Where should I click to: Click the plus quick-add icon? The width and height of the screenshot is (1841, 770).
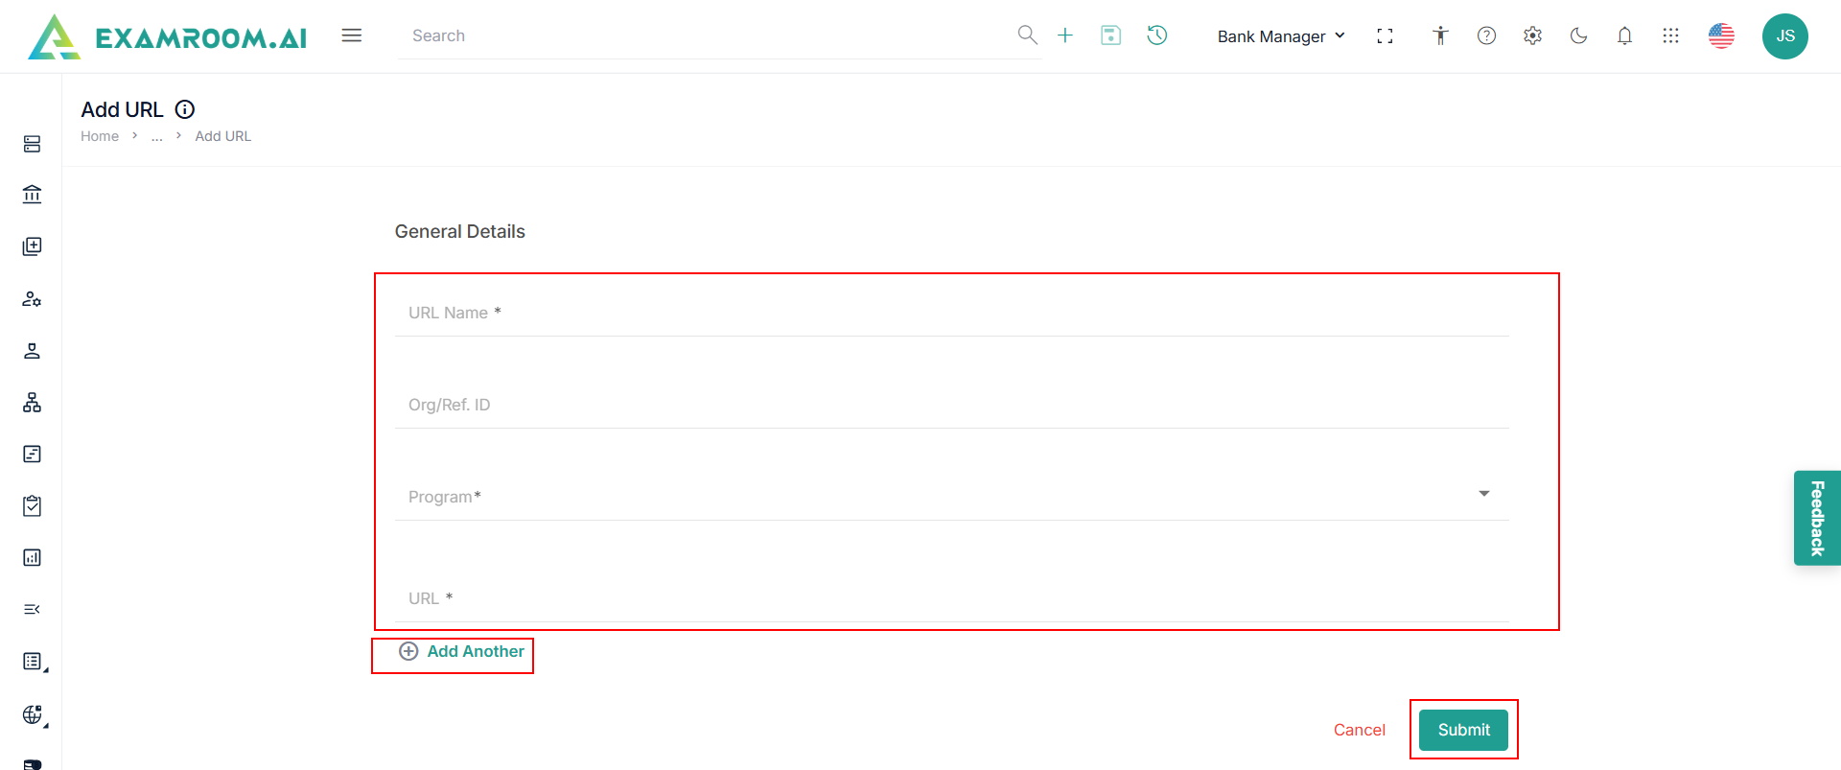1065,35
